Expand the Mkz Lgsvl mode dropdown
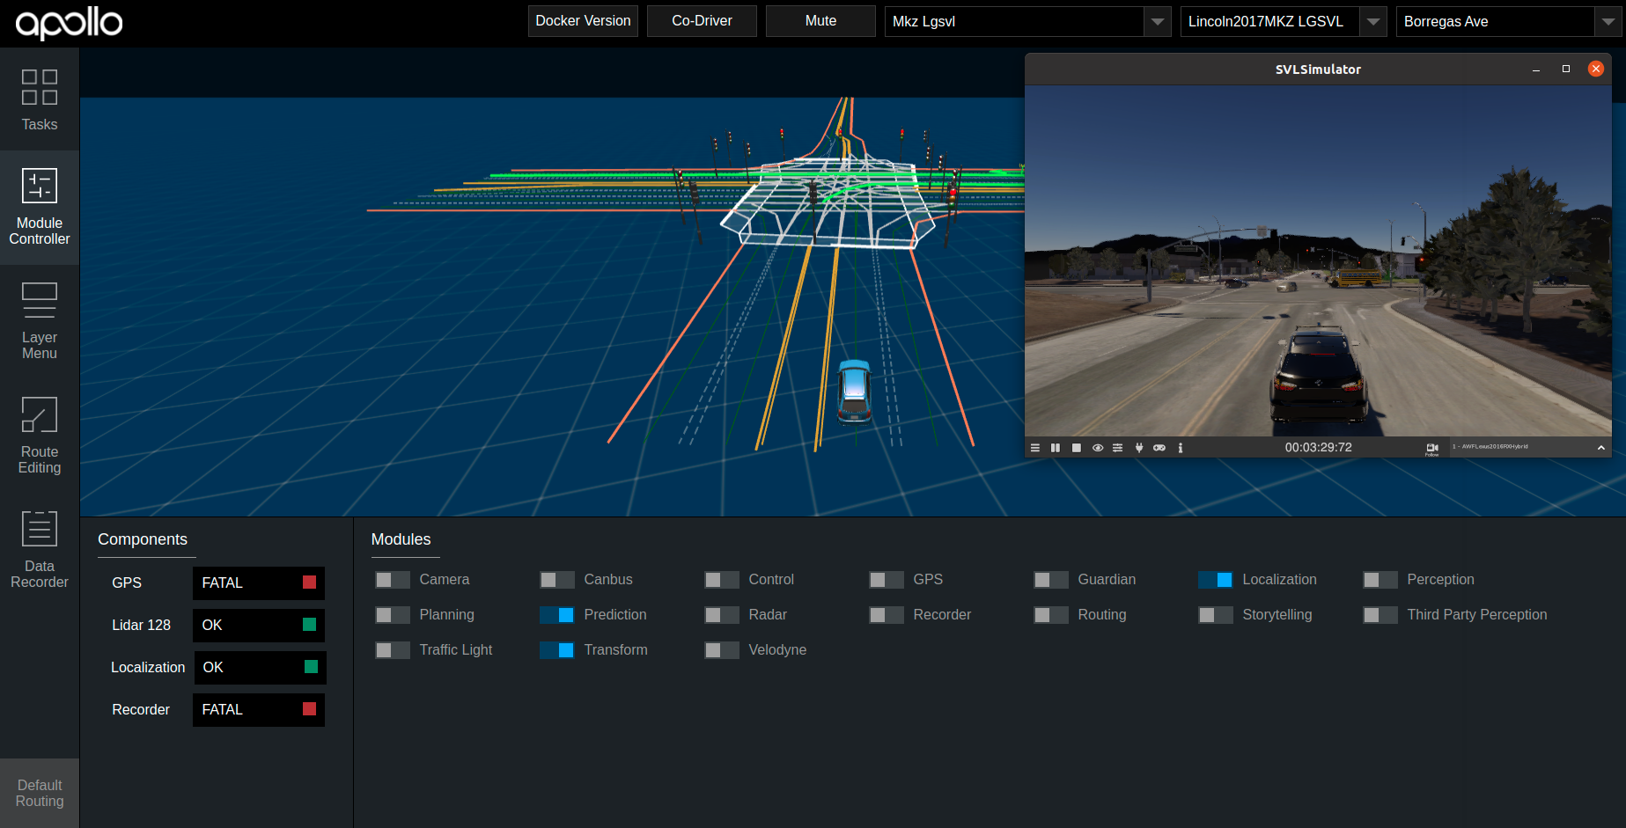 pyautogui.click(x=1157, y=22)
